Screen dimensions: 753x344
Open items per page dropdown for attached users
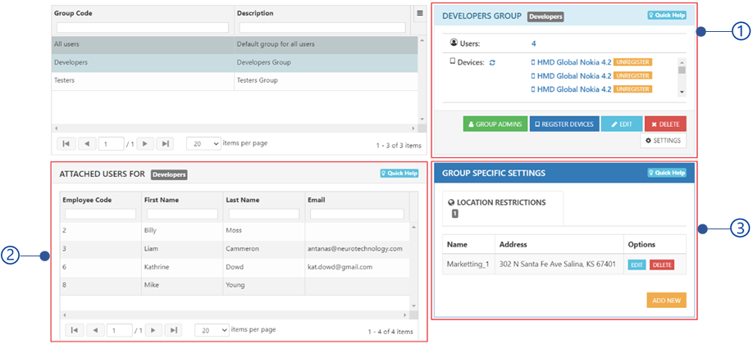(x=212, y=330)
